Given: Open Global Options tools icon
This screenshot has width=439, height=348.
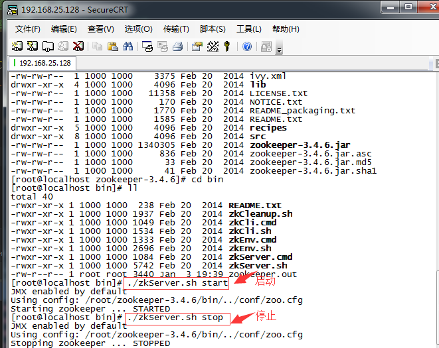Looking at the screenshot, I should pos(213,46).
